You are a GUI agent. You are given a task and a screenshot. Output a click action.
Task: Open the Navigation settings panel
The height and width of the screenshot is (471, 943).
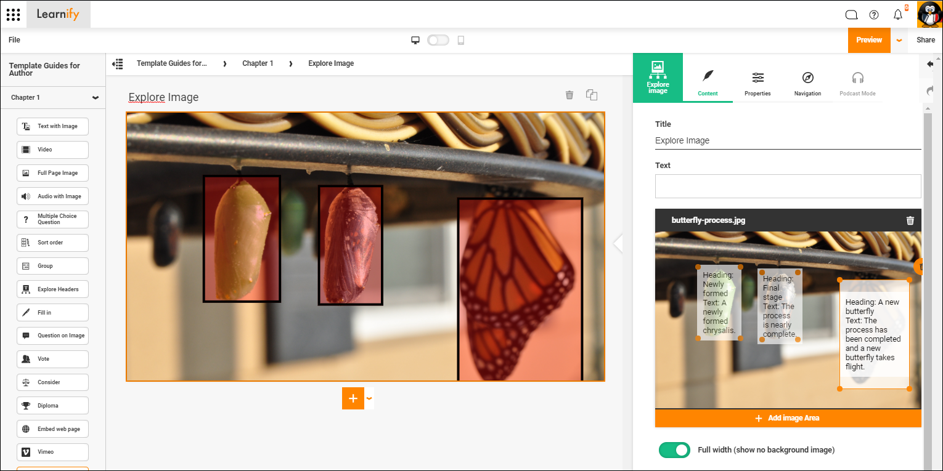(x=807, y=83)
